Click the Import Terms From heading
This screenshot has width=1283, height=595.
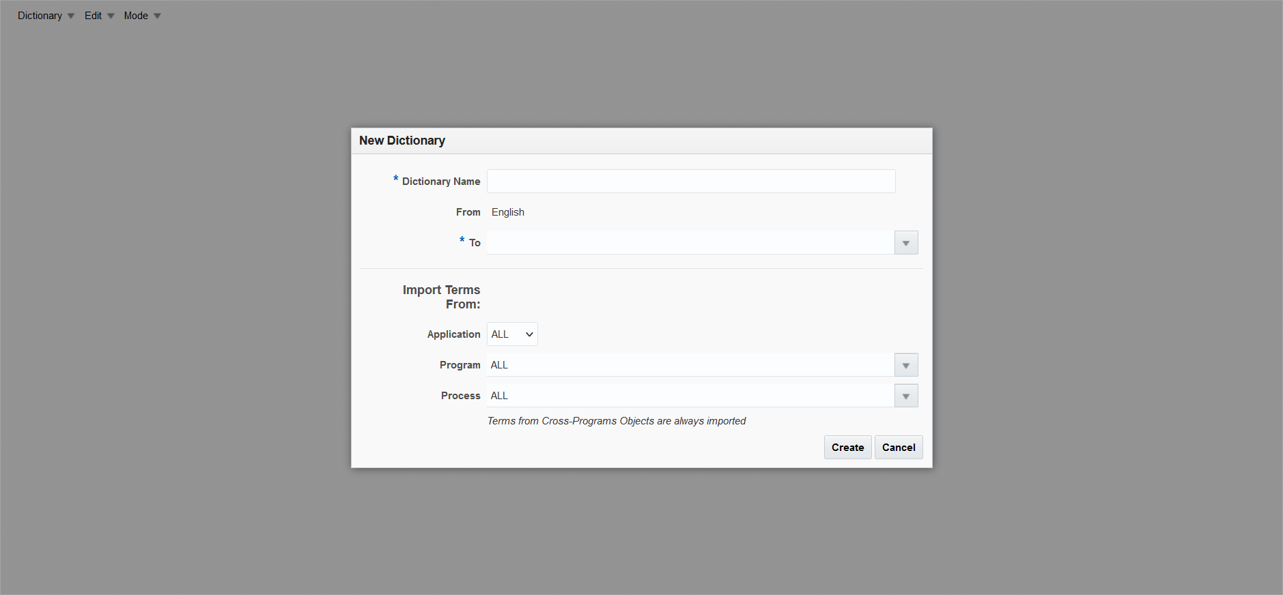tap(442, 297)
